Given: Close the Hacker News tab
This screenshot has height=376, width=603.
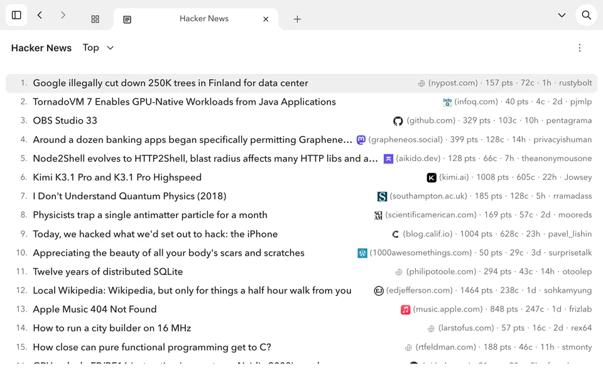Looking at the screenshot, I should coord(266,19).
